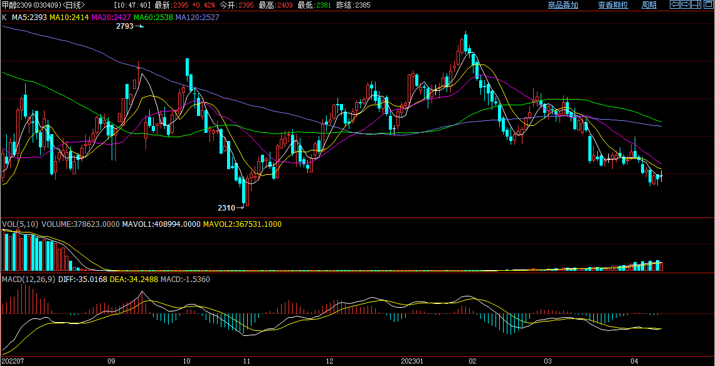Click the 202207 date axis label
This screenshot has width=715, height=366.
[13, 362]
